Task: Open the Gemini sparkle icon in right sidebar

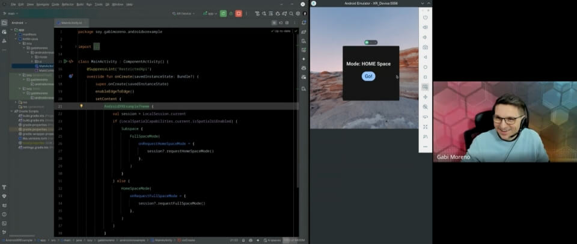Action: pyautogui.click(x=304, y=59)
